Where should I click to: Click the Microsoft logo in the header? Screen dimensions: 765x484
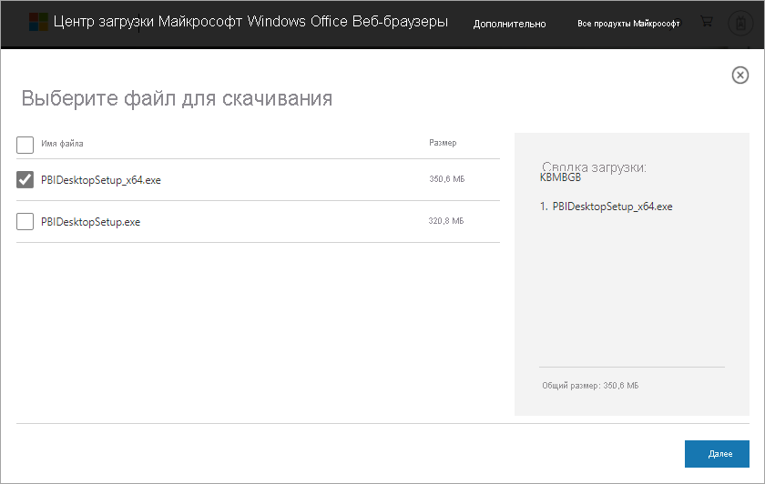pos(38,22)
